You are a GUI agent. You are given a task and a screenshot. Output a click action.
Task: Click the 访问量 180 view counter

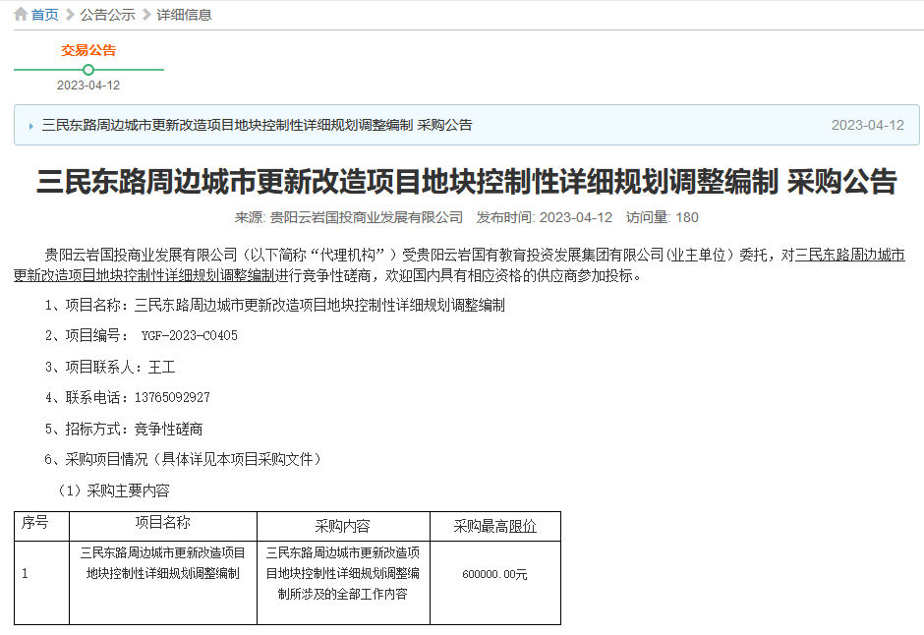[x=662, y=217]
